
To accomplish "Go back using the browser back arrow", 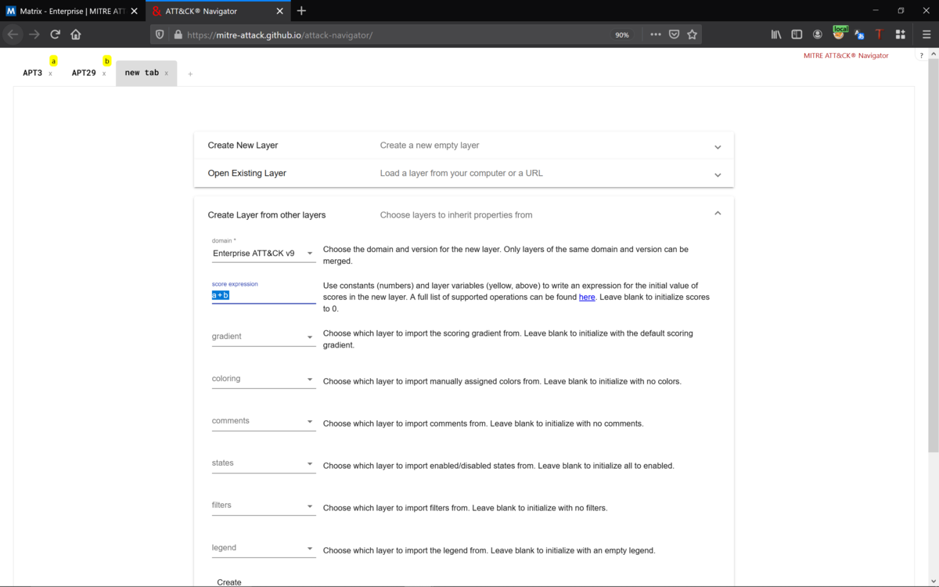I will (13, 34).
